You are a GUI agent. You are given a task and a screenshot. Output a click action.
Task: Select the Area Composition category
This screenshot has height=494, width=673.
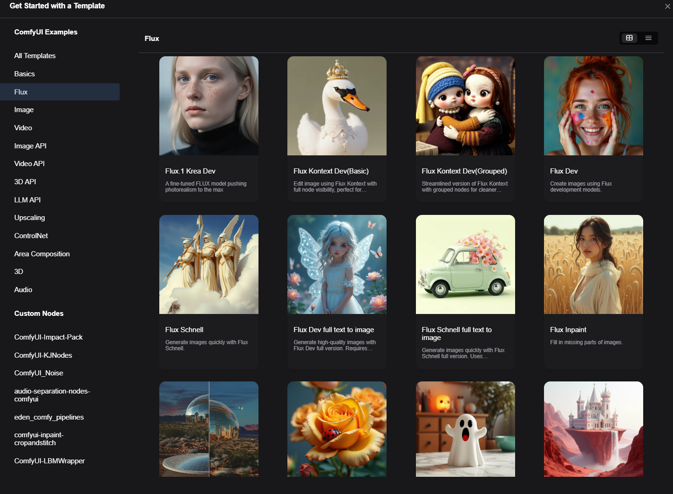click(x=60, y=254)
